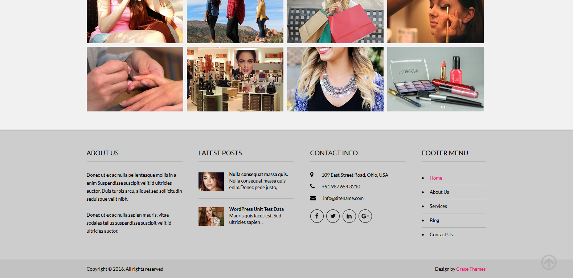Open the Google Plus social icon
The height and width of the screenshot is (278, 573).
(x=365, y=216)
